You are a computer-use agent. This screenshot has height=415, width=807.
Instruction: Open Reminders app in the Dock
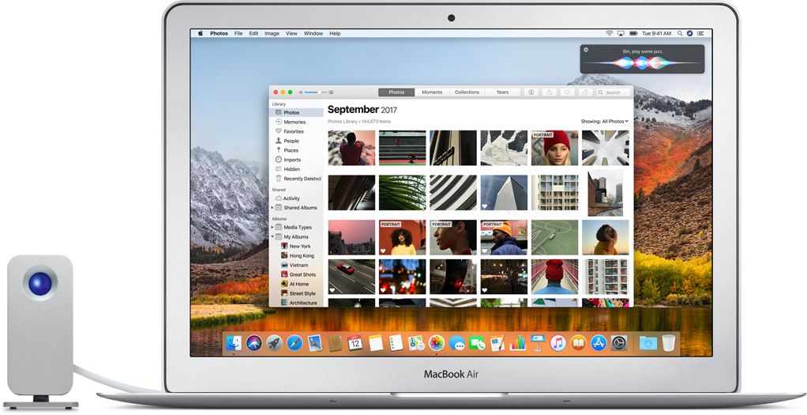396,342
